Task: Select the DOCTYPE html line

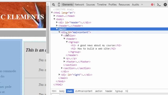Action: click(x=64, y=9)
